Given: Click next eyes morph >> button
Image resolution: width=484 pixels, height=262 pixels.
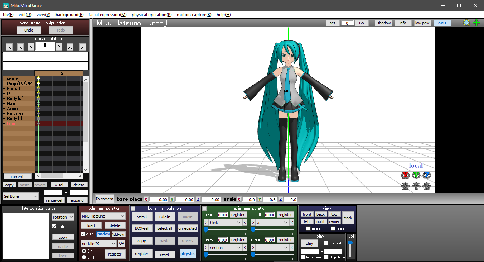Looking at the screenshot, I should 245,223.
